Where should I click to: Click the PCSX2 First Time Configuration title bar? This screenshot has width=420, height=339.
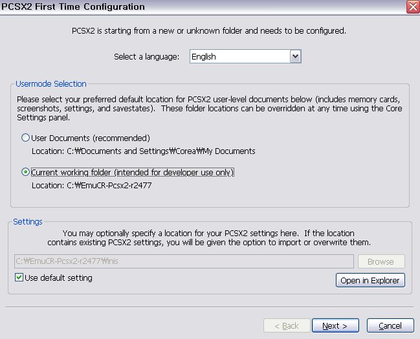(194, 6)
